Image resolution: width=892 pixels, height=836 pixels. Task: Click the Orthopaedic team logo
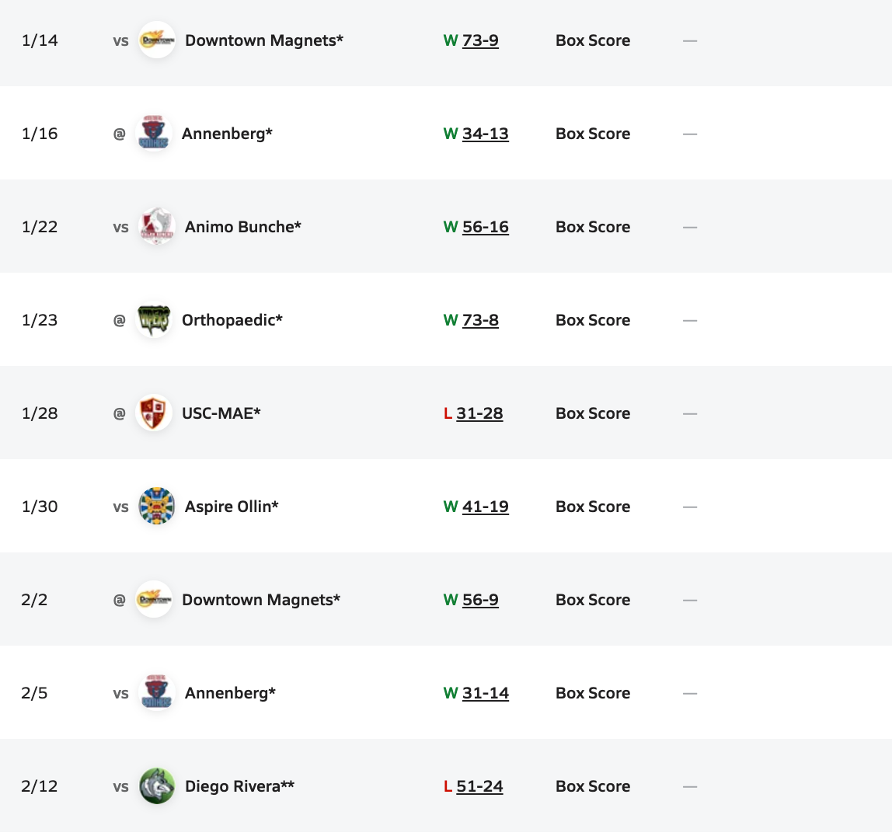pos(154,320)
